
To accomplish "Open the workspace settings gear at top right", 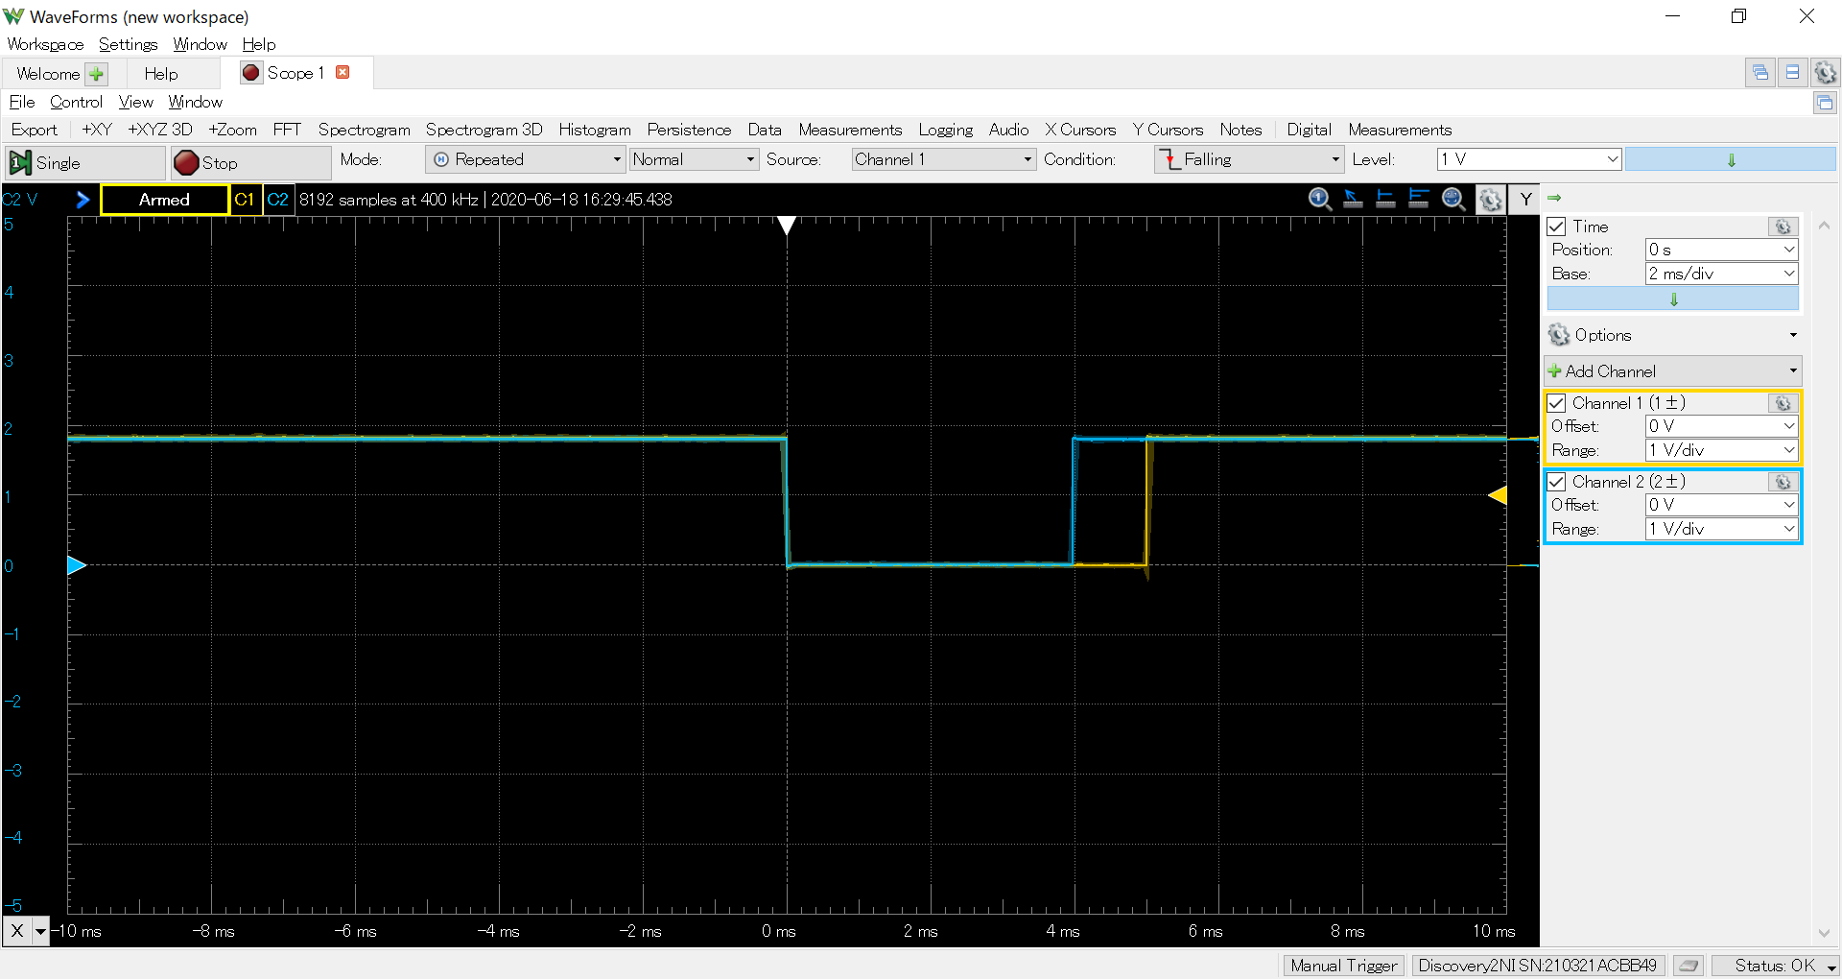I will [1825, 73].
